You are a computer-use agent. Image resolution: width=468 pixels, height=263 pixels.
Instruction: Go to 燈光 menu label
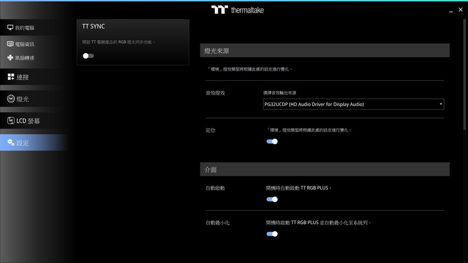point(23,99)
